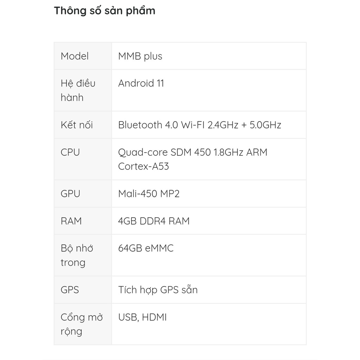Viewport: 360px width, 360px height.
Task: Select the "Android 11" value cell
Action: tap(141, 83)
